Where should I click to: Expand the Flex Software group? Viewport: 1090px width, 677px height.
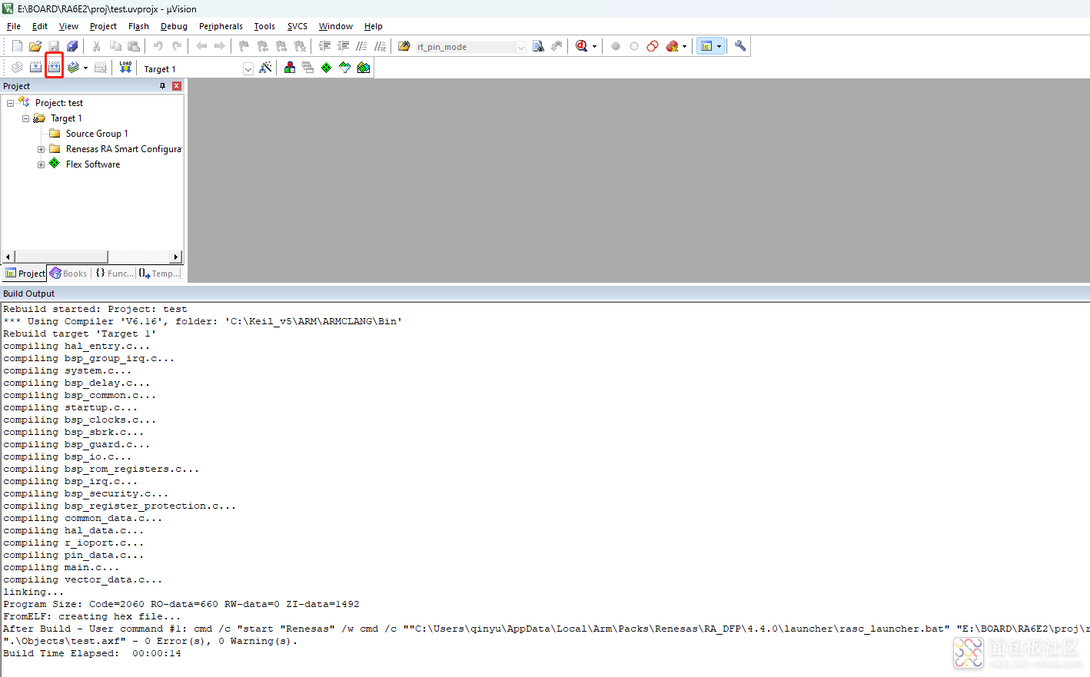tap(41, 164)
